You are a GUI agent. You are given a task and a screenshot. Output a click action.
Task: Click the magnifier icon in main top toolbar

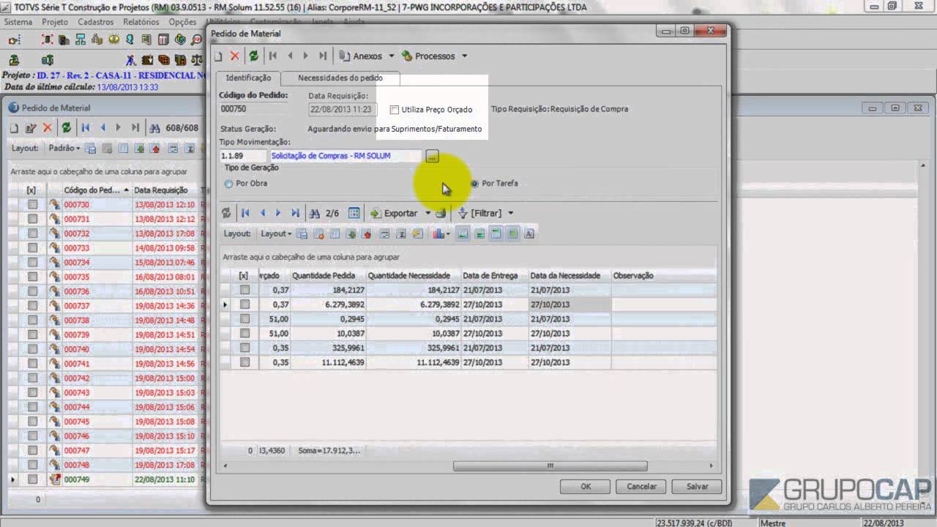coord(197,40)
